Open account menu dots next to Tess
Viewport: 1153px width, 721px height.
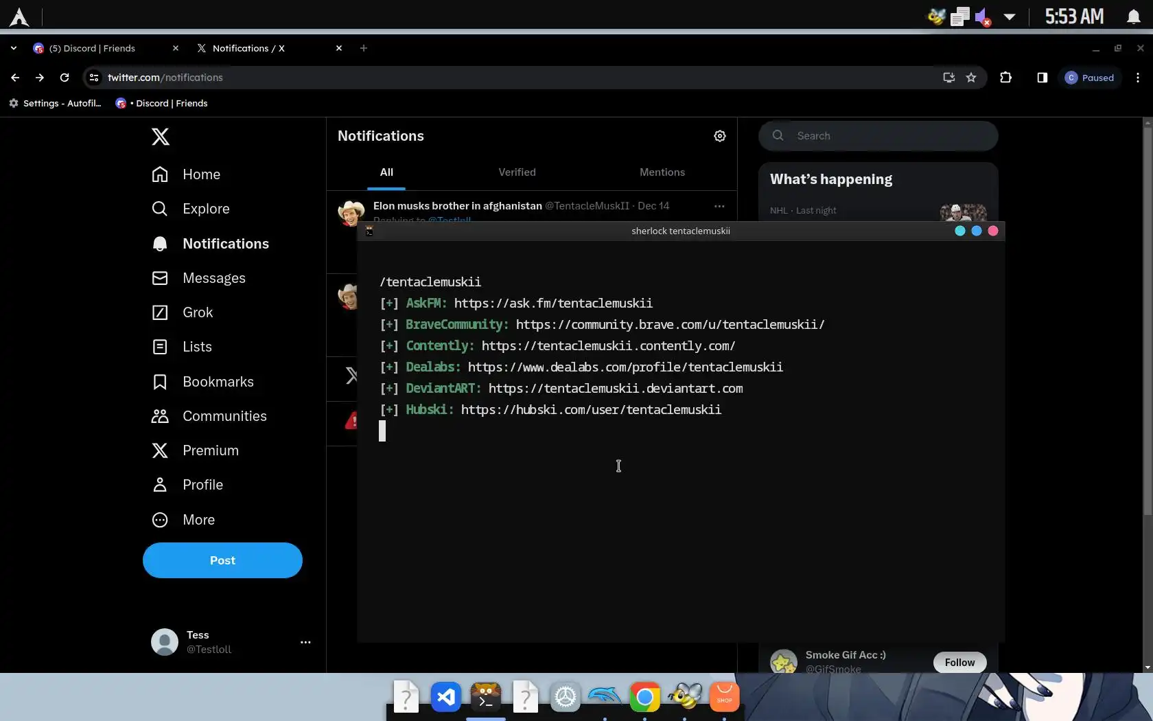[x=305, y=642]
